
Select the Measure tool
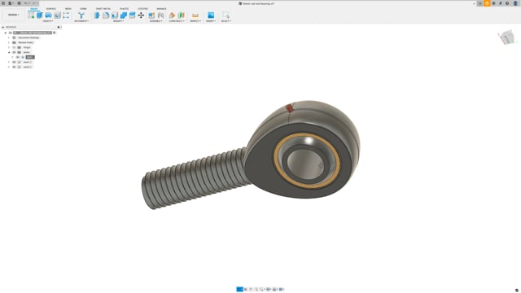tap(195, 15)
